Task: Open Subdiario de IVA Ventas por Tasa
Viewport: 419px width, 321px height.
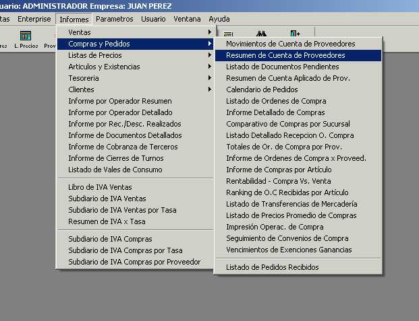Action: pyautogui.click(x=135, y=210)
